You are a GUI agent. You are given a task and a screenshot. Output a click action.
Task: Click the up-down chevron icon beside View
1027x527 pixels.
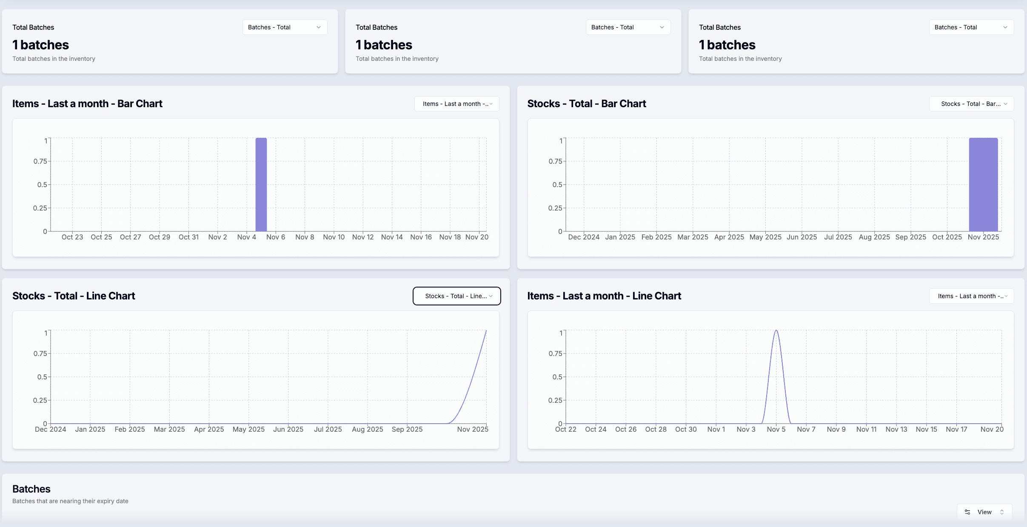coord(1002,512)
